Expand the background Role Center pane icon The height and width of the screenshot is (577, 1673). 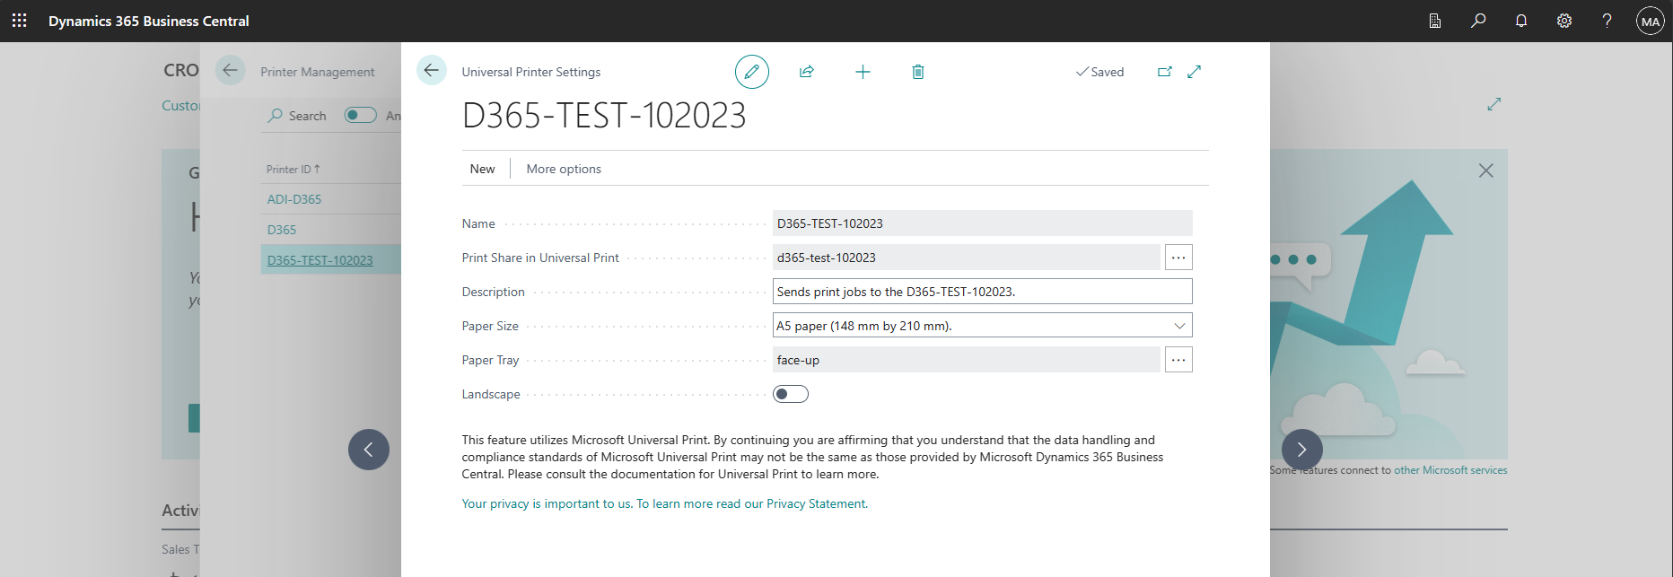click(1494, 104)
